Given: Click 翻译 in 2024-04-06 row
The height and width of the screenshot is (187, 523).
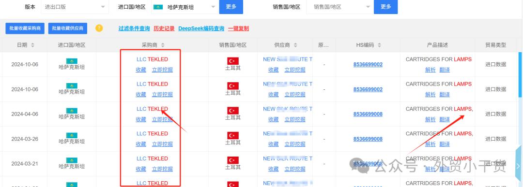Looking at the screenshot, I should coord(445,119).
